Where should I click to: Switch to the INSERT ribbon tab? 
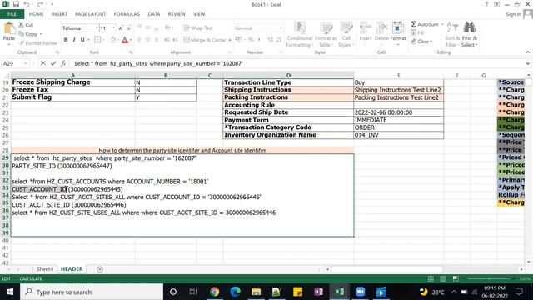59,14
